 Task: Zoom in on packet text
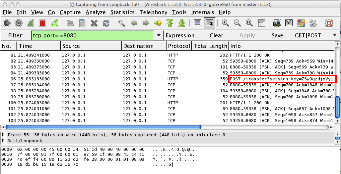(x=225, y=23)
